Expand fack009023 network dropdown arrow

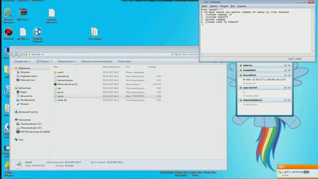pos(289,70)
